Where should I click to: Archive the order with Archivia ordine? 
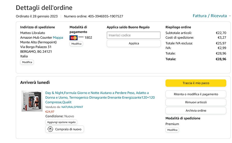tap(196, 111)
